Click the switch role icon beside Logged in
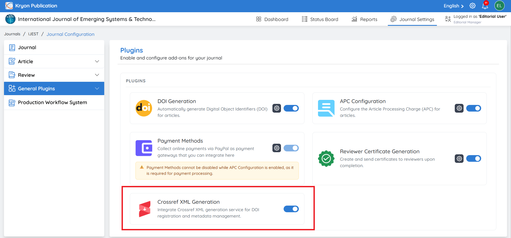Screen dimensions: 511x238 click(x=448, y=19)
